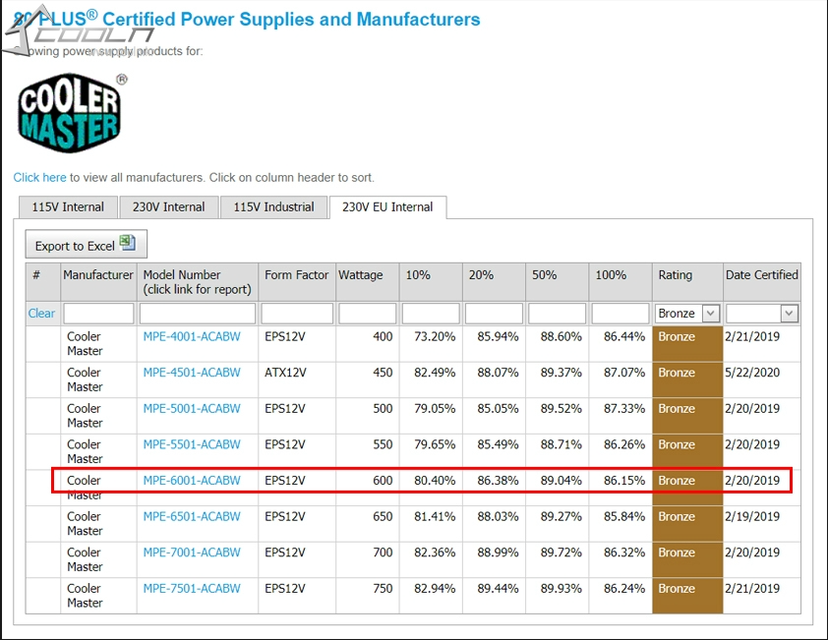The height and width of the screenshot is (640, 828).
Task: Select the 230V EU Internal tab
Action: coord(387,207)
